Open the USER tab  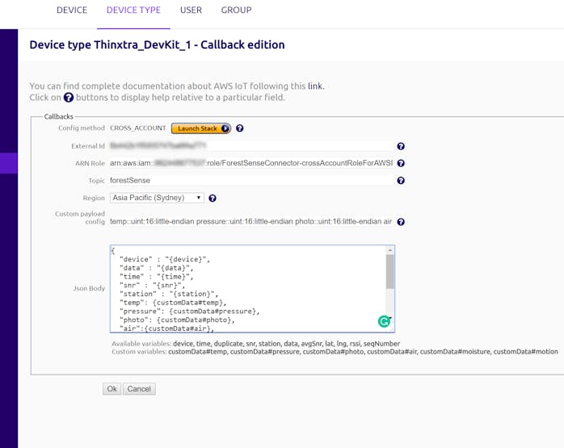(191, 10)
